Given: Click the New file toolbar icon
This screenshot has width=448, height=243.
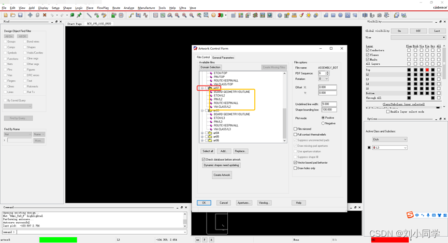Looking at the screenshot, I should point(6,15).
